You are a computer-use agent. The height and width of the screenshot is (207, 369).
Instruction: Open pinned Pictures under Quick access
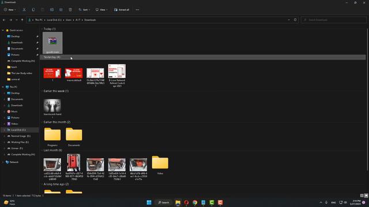pyautogui.click(x=16, y=55)
